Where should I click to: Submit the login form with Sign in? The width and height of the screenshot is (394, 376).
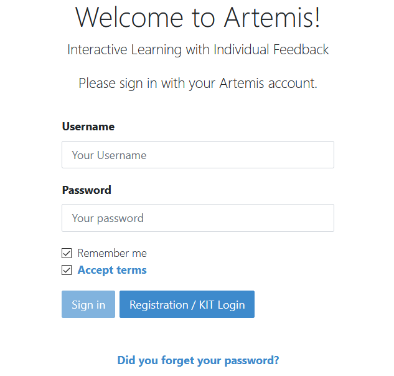tap(88, 304)
